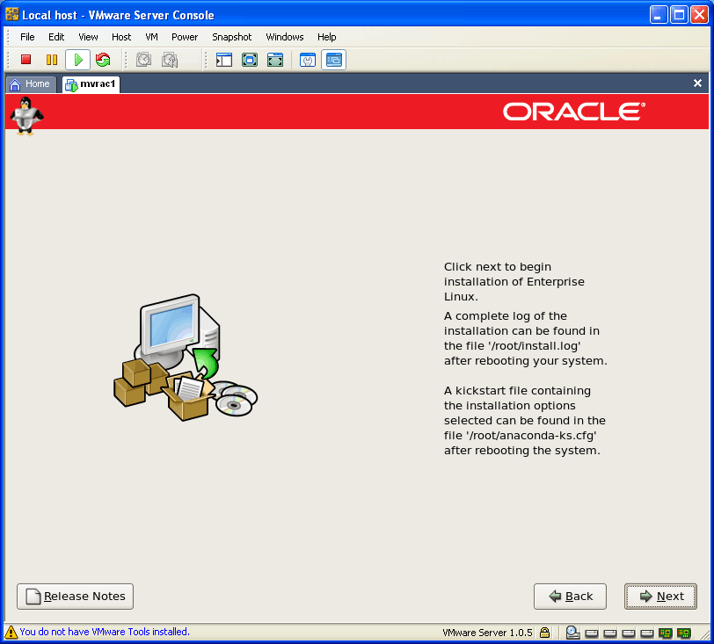The width and height of the screenshot is (714, 644).
Task: Toggle the inventory sidebar panel icon
Action: coord(224,60)
